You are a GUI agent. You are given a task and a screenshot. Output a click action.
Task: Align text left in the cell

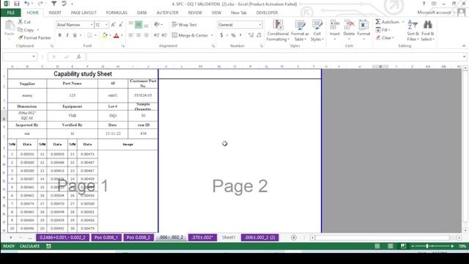coord(131,35)
